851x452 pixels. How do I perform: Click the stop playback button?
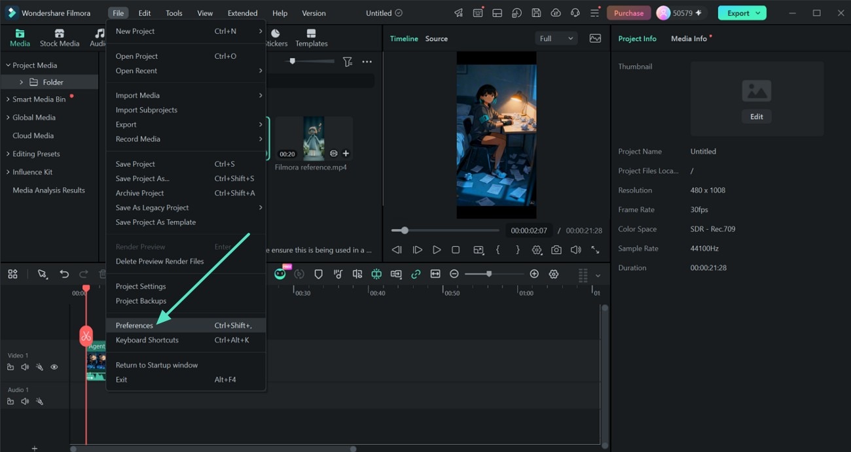[456, 250]
